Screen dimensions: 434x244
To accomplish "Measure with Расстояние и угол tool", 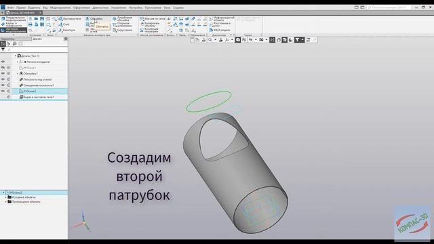I will pyautogui.click(x=220, y=24).
